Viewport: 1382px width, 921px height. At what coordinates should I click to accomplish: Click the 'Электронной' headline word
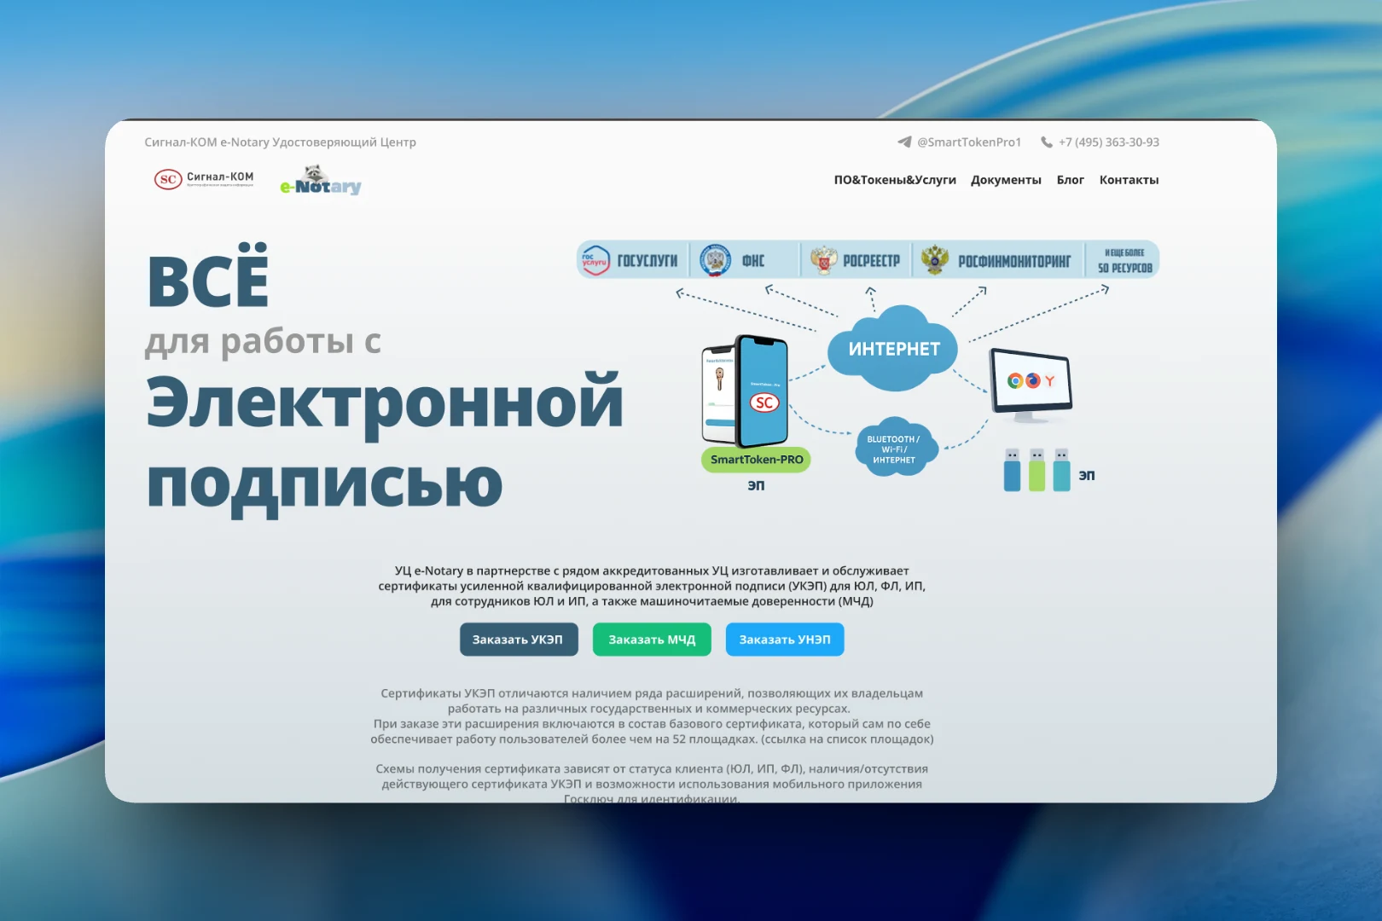(384, 404)
